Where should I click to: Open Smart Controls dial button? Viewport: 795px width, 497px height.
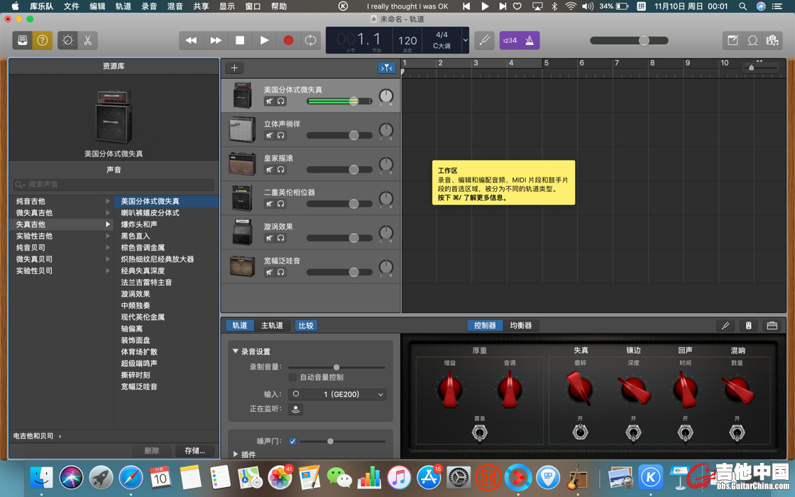point(67,40)
